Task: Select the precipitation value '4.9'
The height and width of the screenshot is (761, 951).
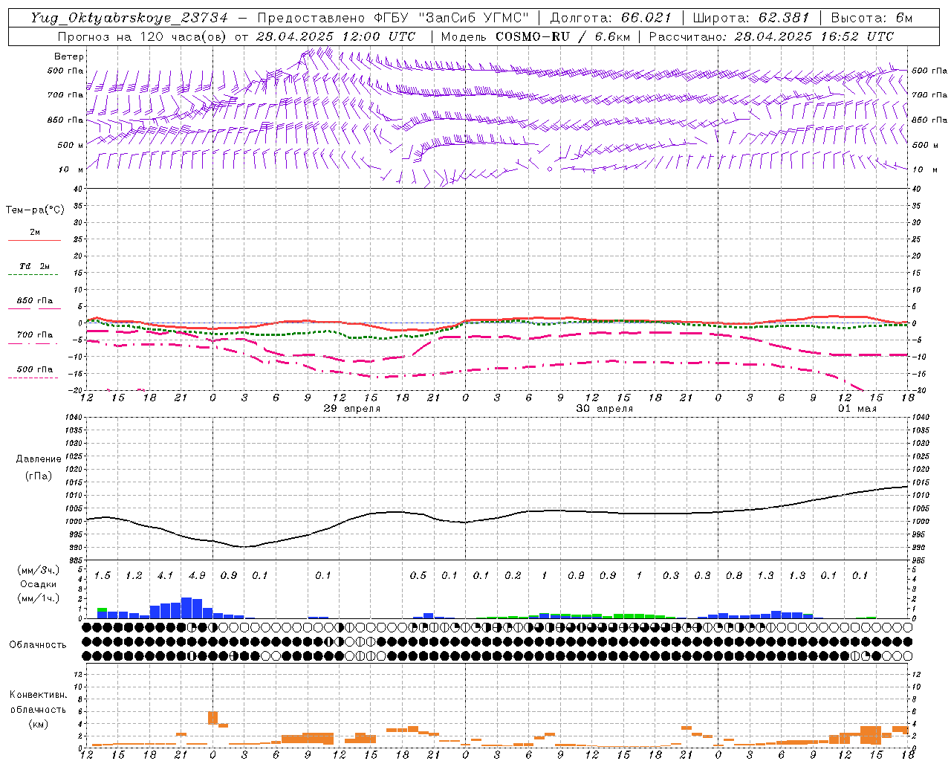Action: [197, 576]
